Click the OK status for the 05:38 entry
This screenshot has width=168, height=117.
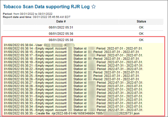point(141,40)
